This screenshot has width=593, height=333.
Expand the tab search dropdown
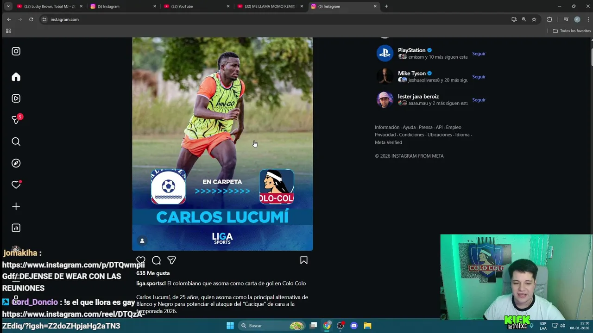point(8,6)
